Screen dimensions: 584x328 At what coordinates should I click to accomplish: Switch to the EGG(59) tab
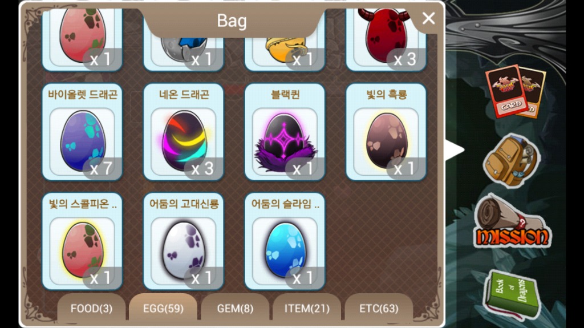[x=163, y=308]
